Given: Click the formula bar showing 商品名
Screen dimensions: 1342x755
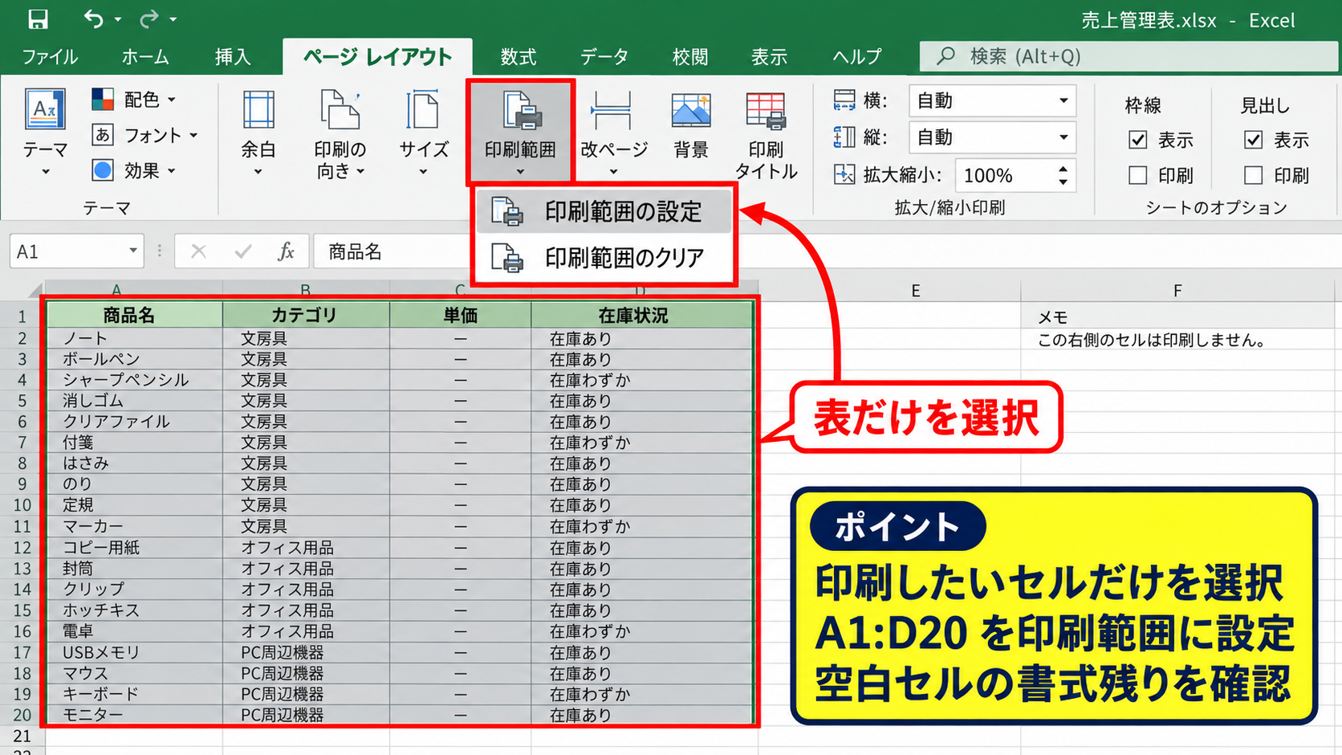Looking at the screenshot, I should click(x=392, y=251).
